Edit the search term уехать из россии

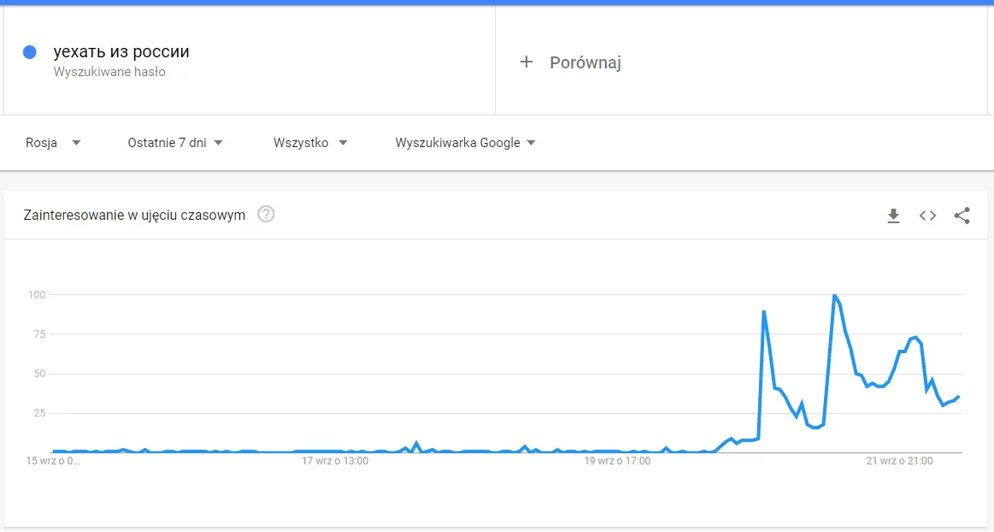tap(121, 51)
